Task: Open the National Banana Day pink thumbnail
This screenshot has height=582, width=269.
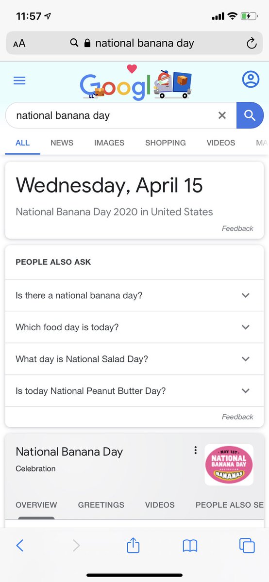Action: (x=229, y=465)
